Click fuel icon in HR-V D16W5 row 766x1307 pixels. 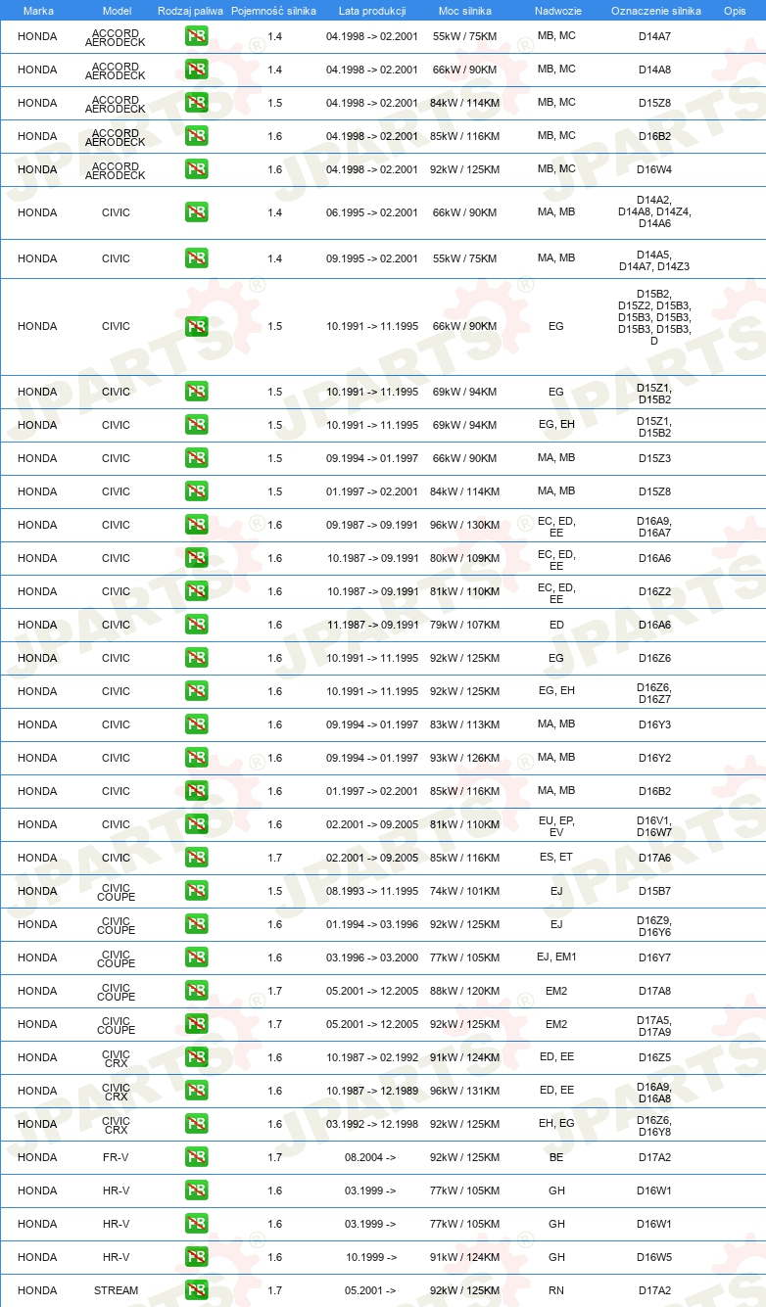[196, 1257]
